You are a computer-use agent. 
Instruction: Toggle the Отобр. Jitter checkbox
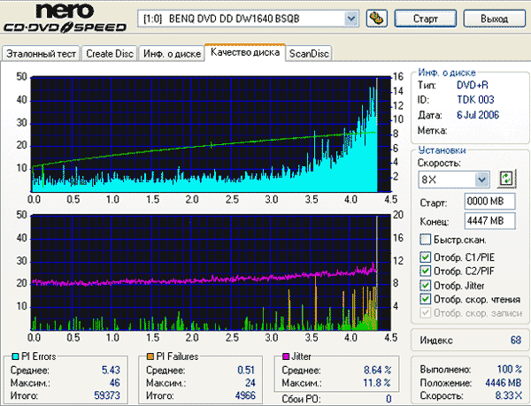pyautogui.click(x=426, y=285)
